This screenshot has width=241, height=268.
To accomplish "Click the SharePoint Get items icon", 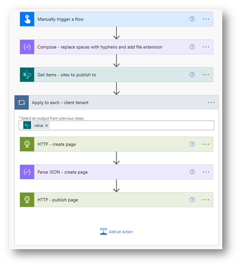I will (27, 75).
